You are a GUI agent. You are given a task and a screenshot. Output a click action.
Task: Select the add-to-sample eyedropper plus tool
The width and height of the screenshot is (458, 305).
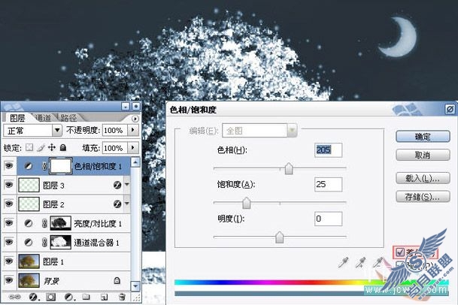[x=360, y=263]
